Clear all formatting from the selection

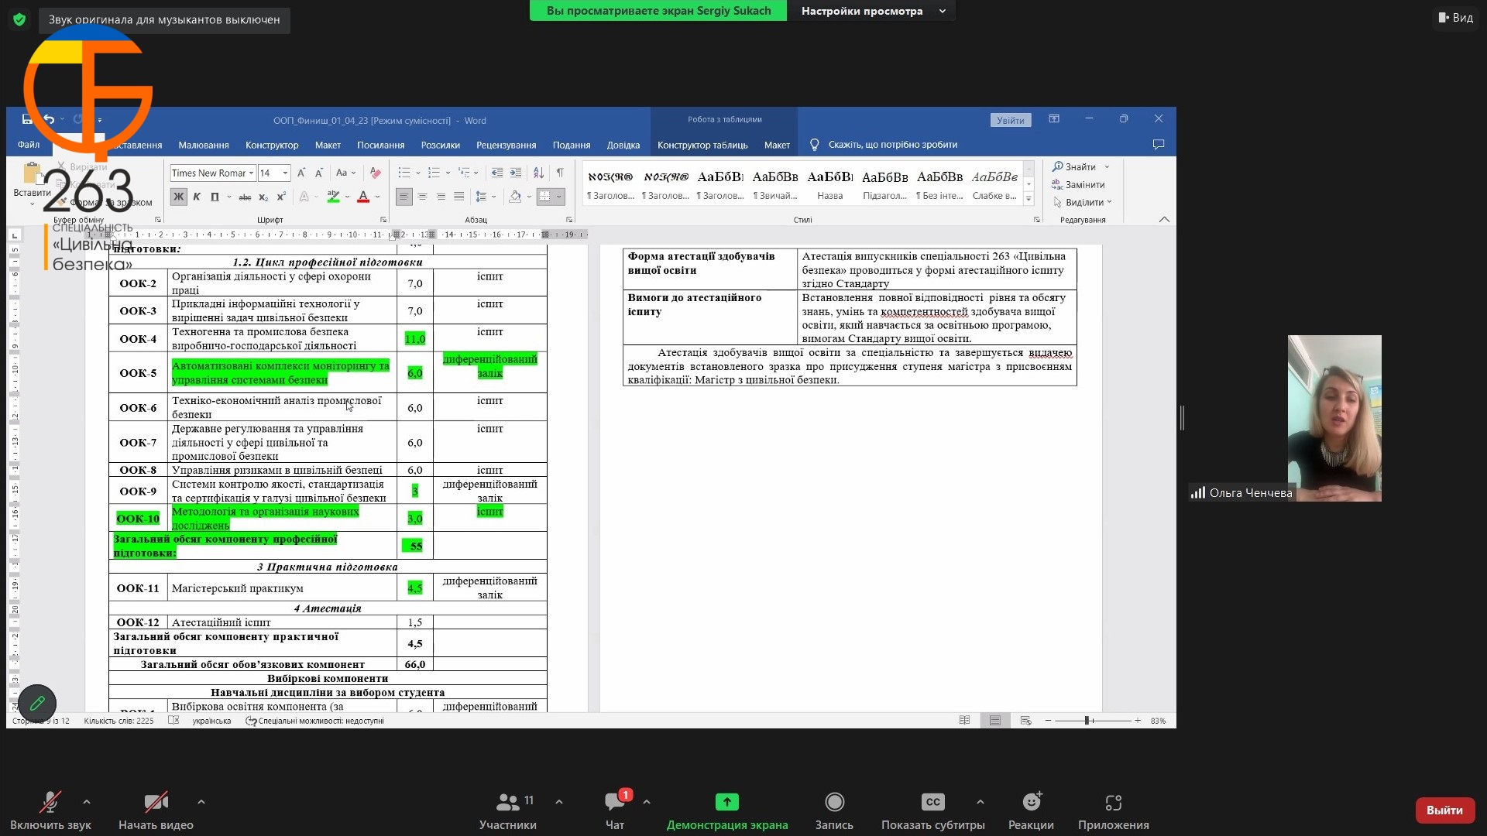click(375, 173)
